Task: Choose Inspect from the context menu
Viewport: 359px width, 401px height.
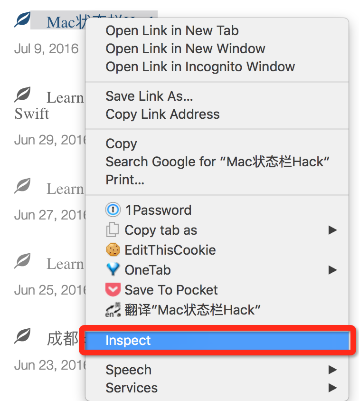Action: point(217,340)
